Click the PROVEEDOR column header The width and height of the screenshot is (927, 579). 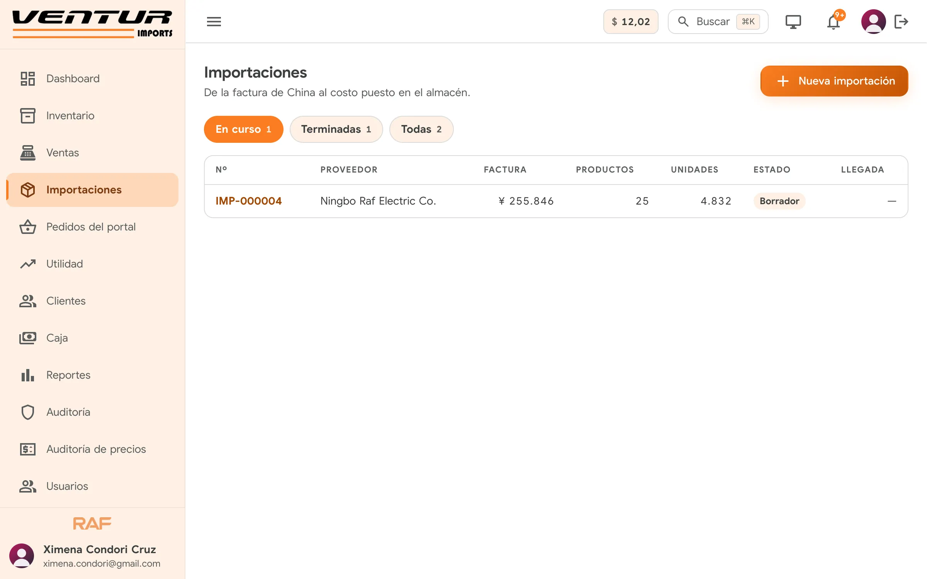point(349,170)
